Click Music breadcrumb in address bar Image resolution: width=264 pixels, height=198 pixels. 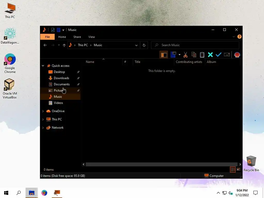tap(98, 45)
